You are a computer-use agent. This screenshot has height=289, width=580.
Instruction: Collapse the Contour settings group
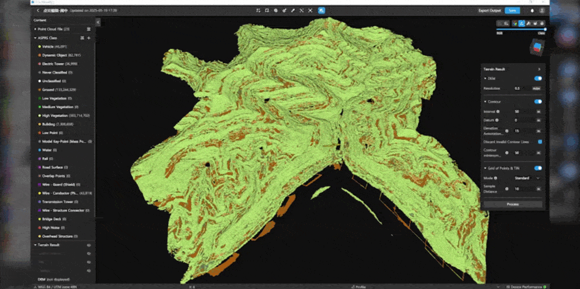pos(485,101)
